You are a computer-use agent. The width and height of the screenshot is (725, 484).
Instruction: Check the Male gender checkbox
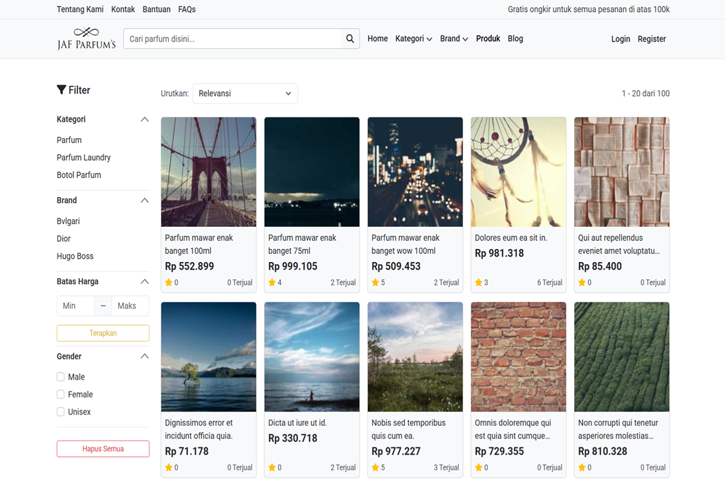click(x=61, y=377)
